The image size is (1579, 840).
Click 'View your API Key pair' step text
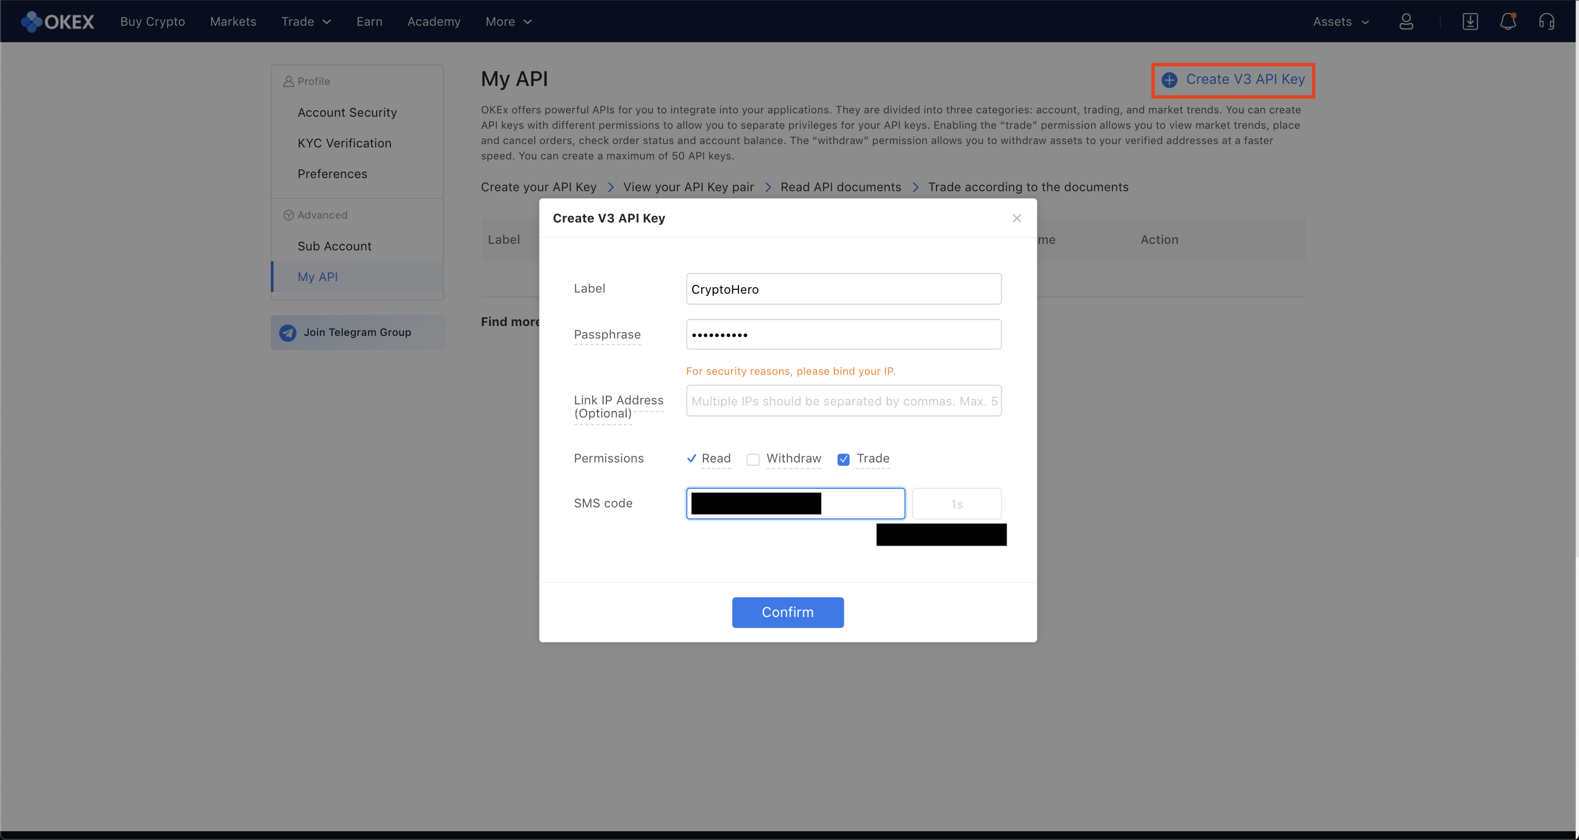[x=689, y=187]
